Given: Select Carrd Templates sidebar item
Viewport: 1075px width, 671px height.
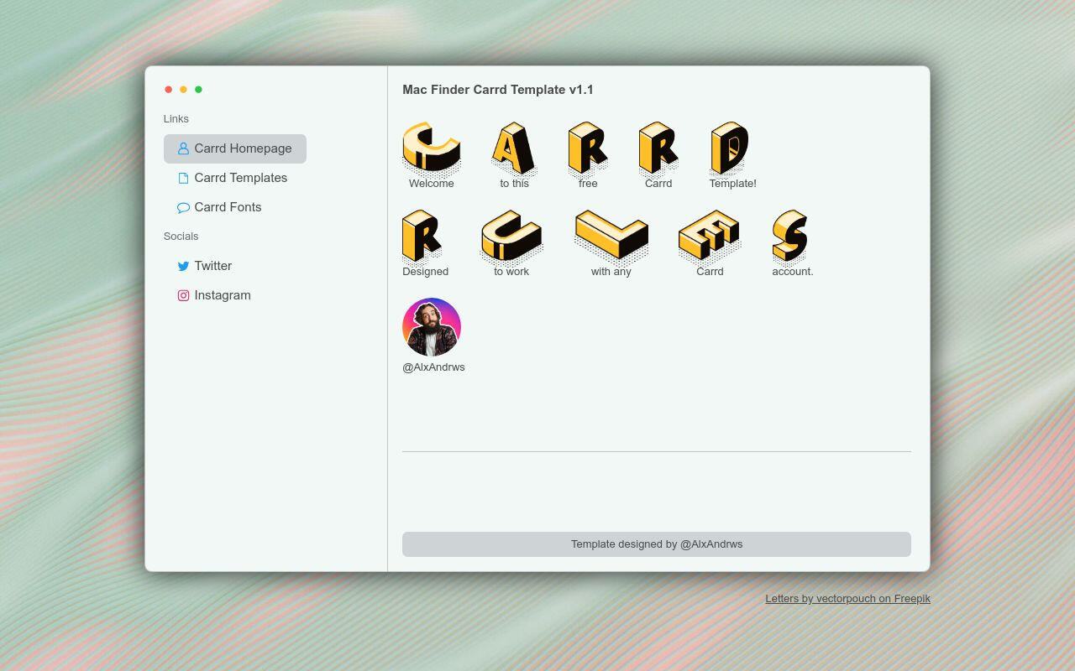Looking at the screenshot, I should pyautogui.click(x=240, y=178).
